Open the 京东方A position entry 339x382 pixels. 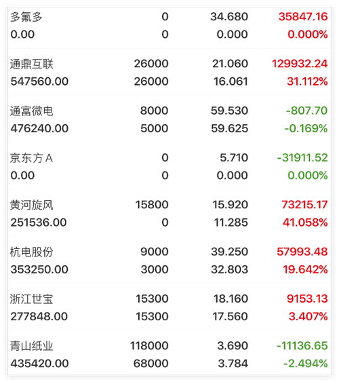(x=169, y=166)
